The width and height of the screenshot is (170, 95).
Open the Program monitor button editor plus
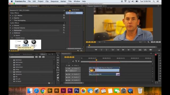159,50
